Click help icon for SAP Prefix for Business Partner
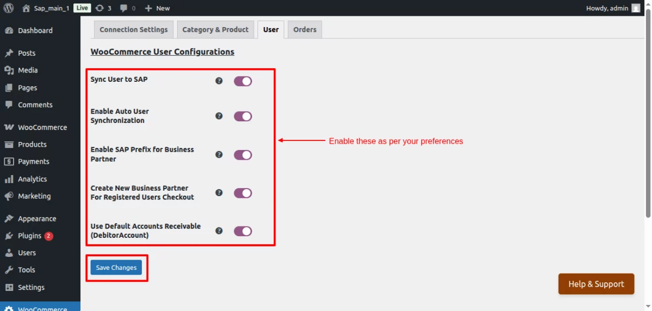The height and width of the screenshot is (311, 652). pyautogui.click(x=219, y=154)
